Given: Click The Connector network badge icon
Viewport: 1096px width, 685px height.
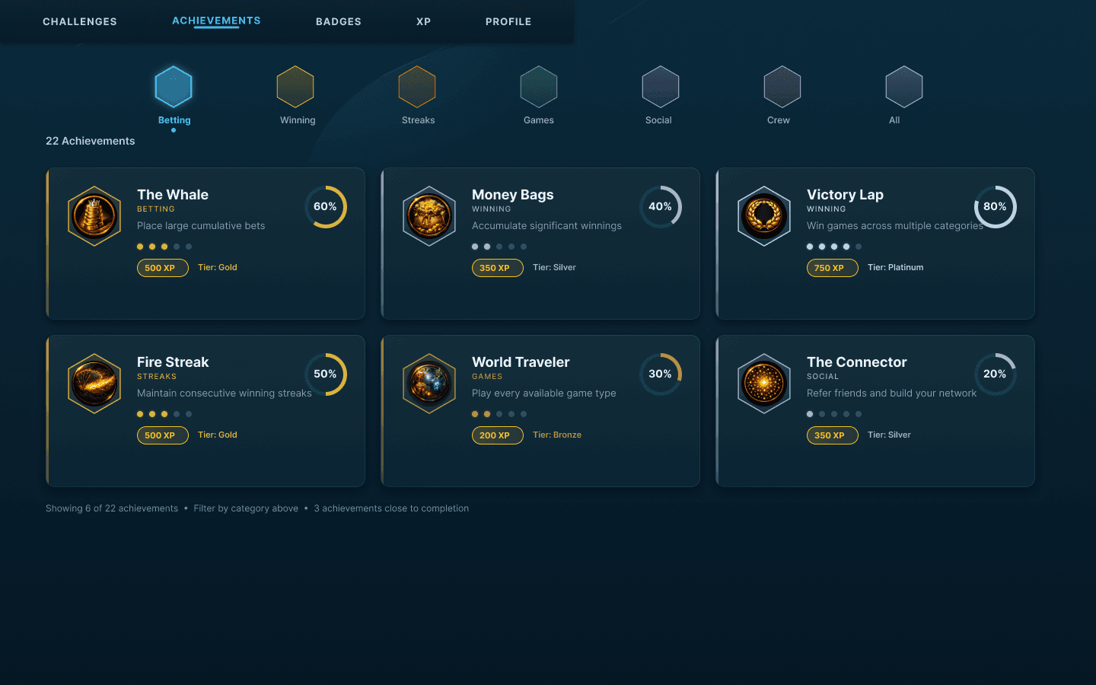Looking at the screenshot, I should coord(764,384).
